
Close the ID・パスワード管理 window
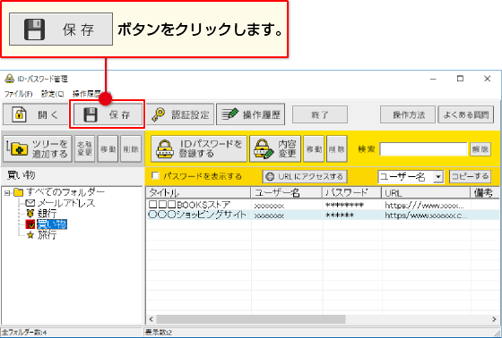pos(488,79)
